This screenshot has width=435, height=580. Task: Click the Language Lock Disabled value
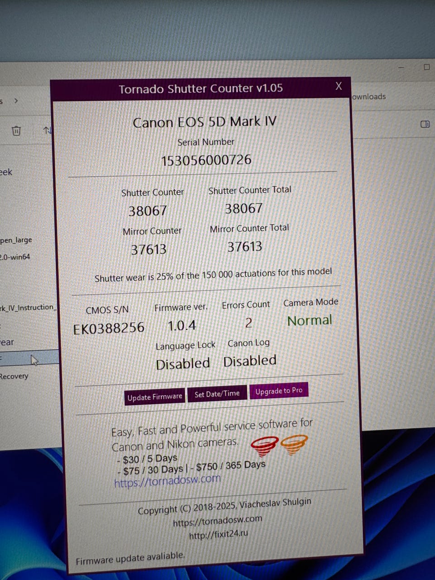[183, 364]
